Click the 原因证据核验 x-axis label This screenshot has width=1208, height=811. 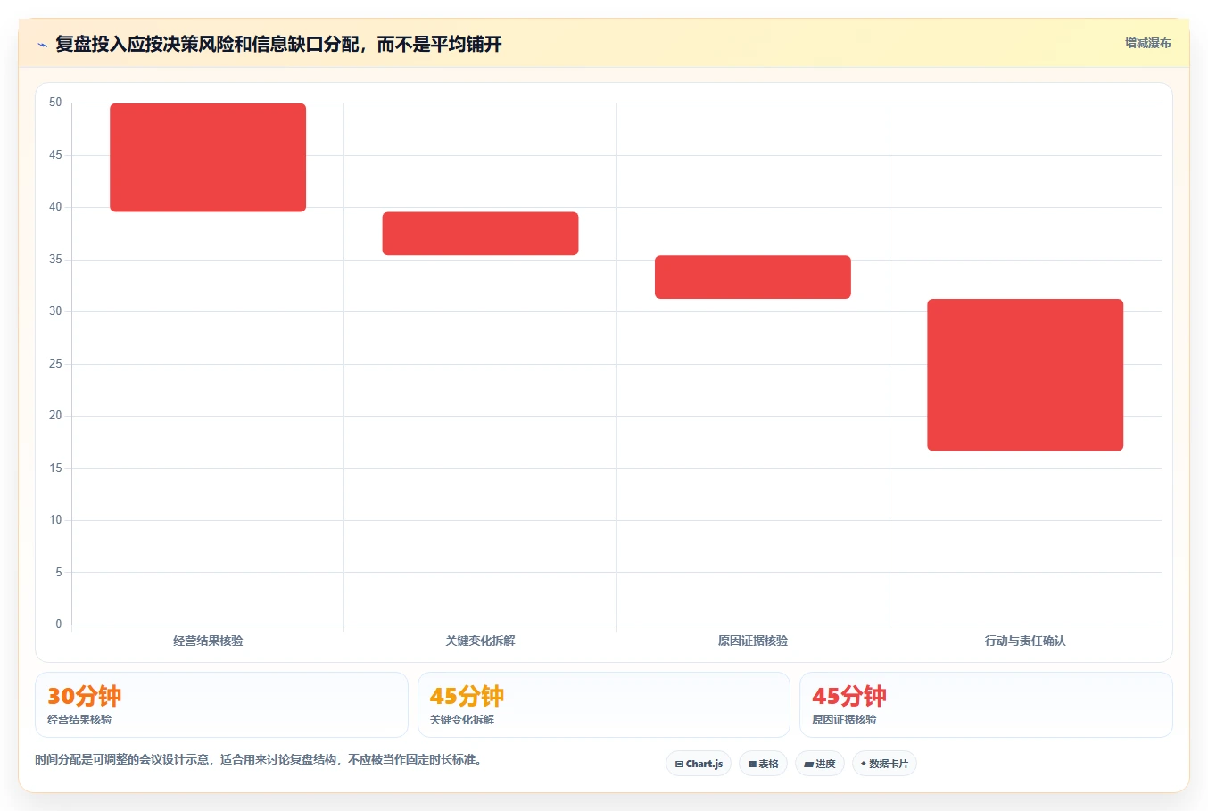click(753, 641)
